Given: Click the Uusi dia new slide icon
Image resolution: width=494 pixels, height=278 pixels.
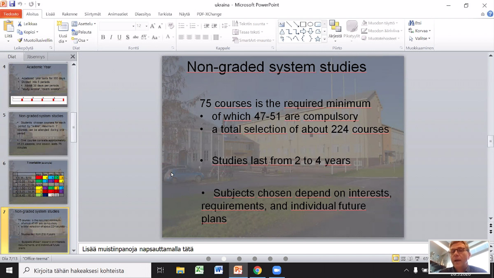Looking at the screenshot, I should click(63, 27).
